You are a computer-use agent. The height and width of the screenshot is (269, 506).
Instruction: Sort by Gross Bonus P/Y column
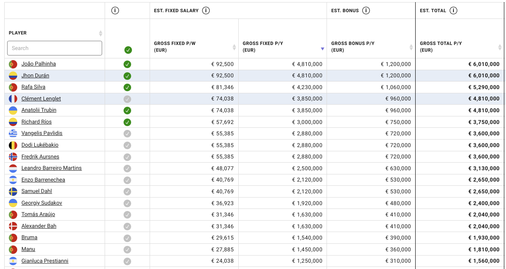[411, 47]
